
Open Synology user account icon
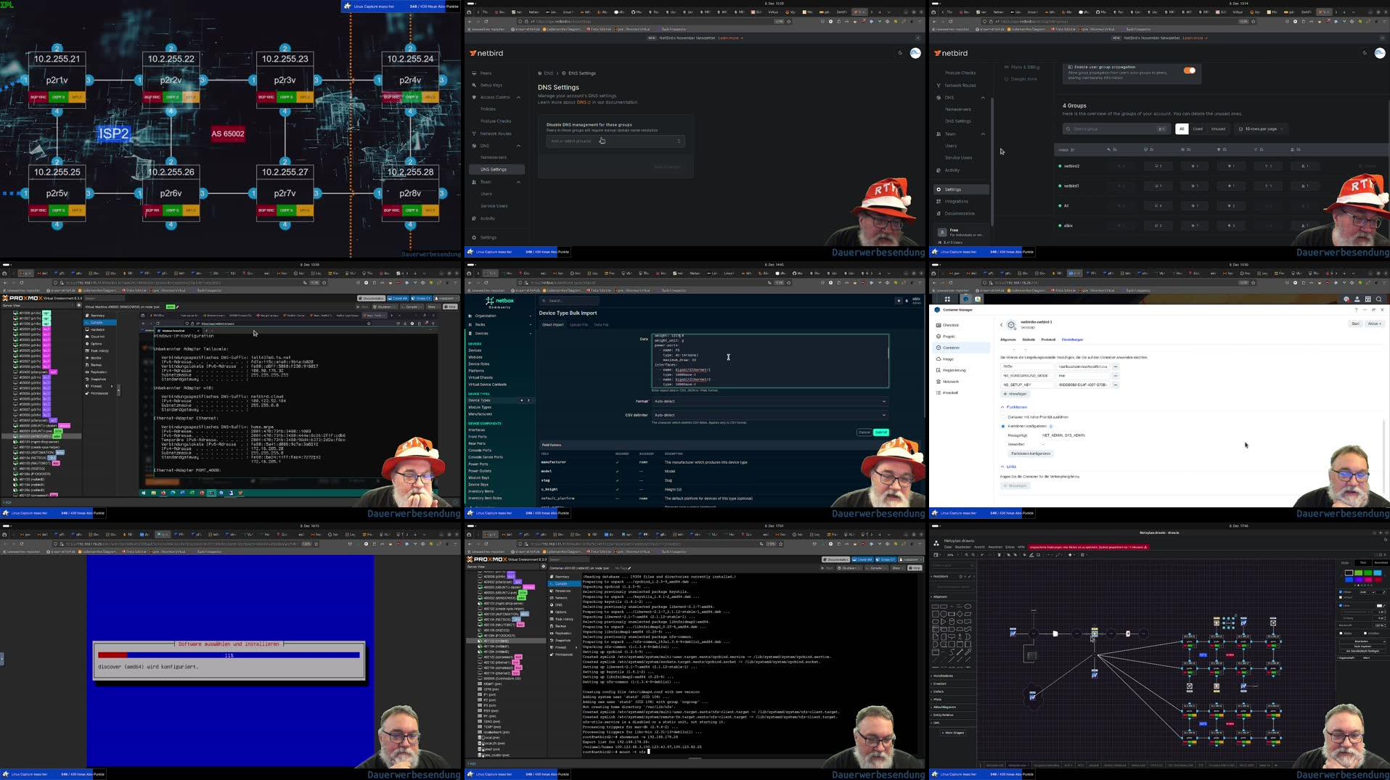1357,299
